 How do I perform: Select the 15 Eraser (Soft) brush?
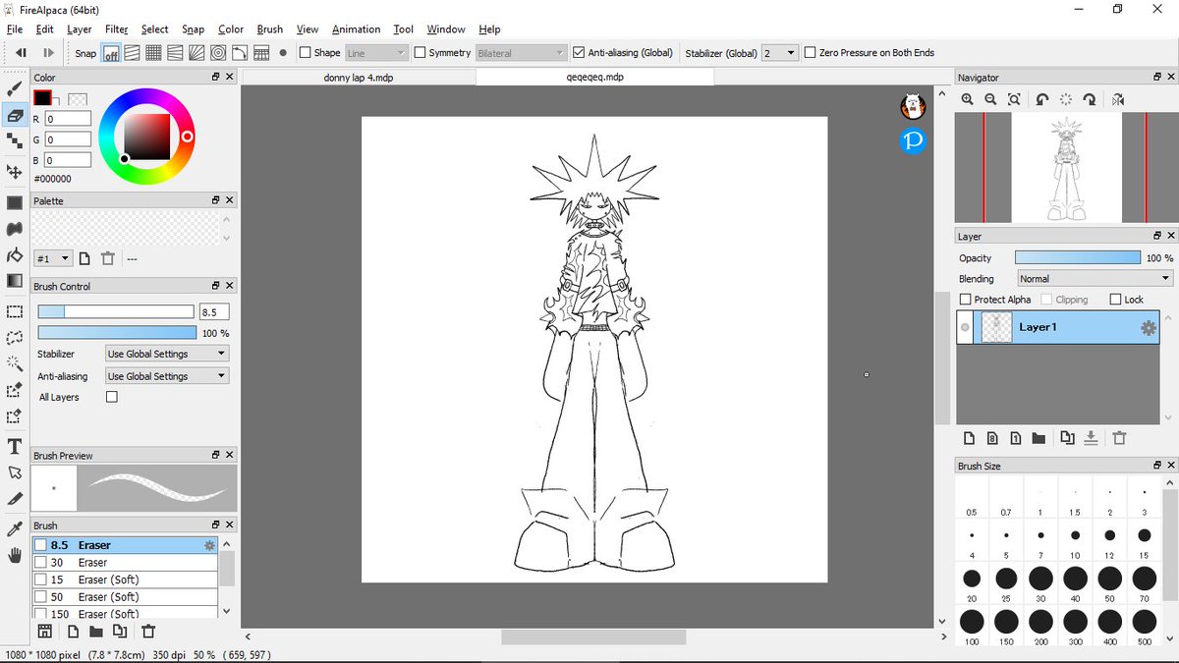pyautogui.click(x=125, y=580)
